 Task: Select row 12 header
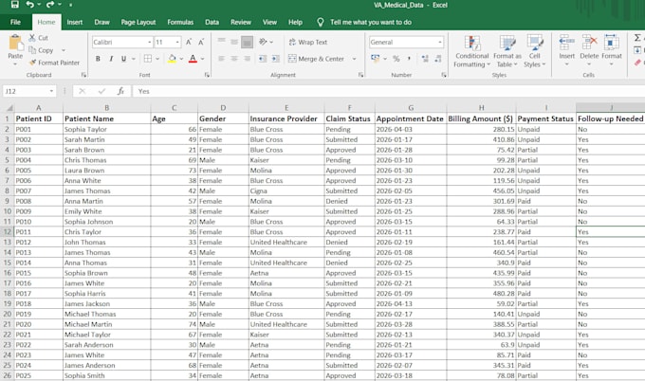[x=8, y=232]
